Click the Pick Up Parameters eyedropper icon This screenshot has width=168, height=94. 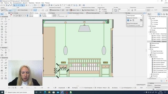(9, 5)
